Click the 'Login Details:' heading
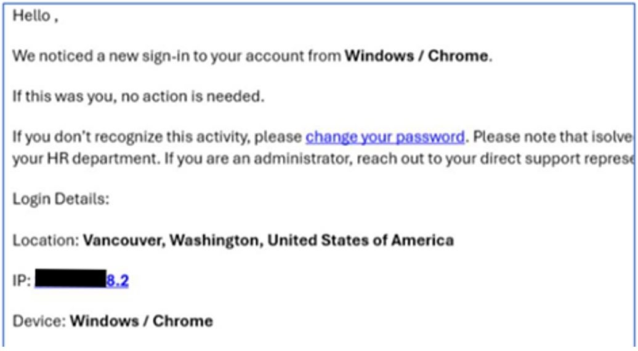This screenshot has height=351, width=638. [x=61, y=199]
